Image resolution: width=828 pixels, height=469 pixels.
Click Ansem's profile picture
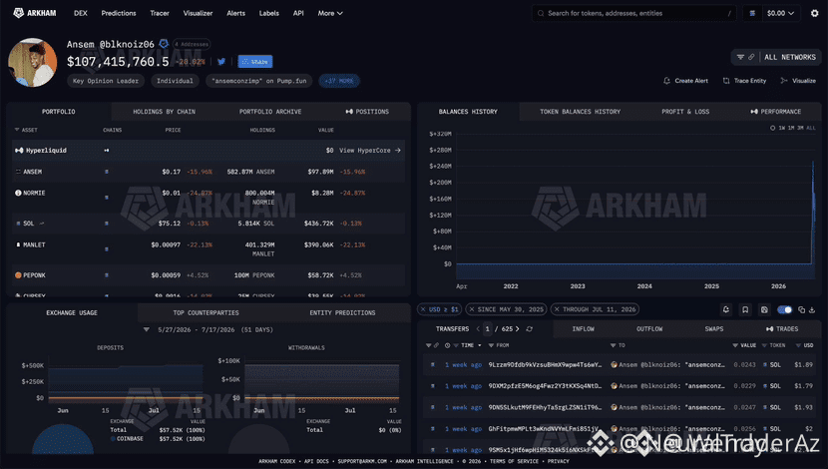coord(32,62)
